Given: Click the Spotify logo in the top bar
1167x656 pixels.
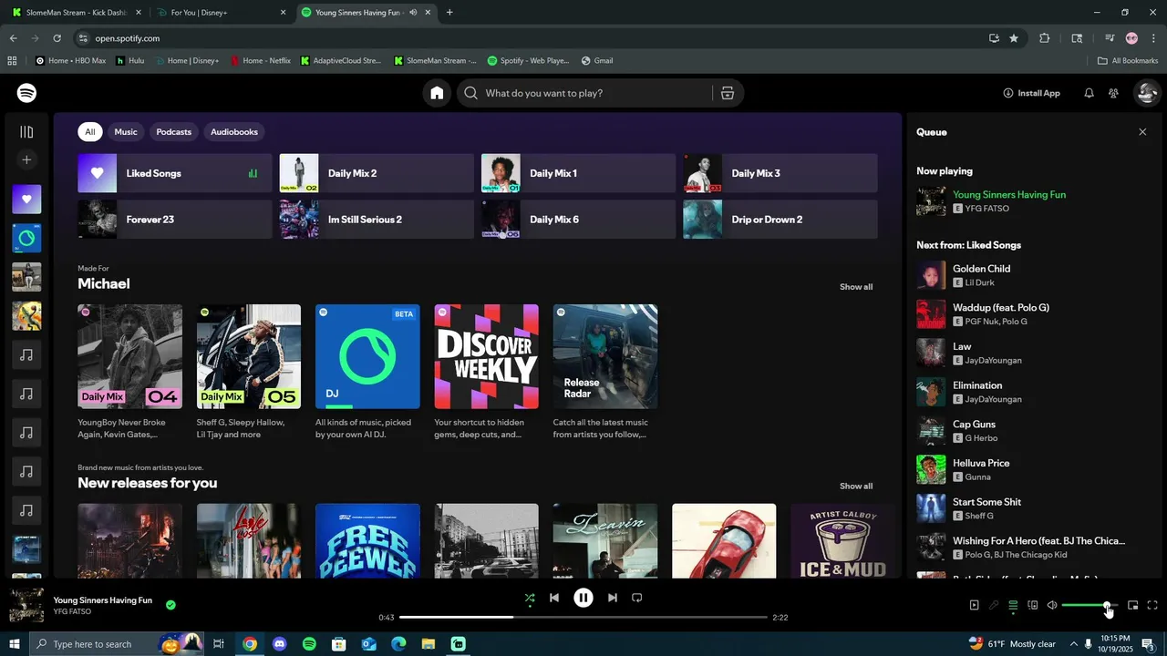Looking at the screenshot, I should pos(26,93).
